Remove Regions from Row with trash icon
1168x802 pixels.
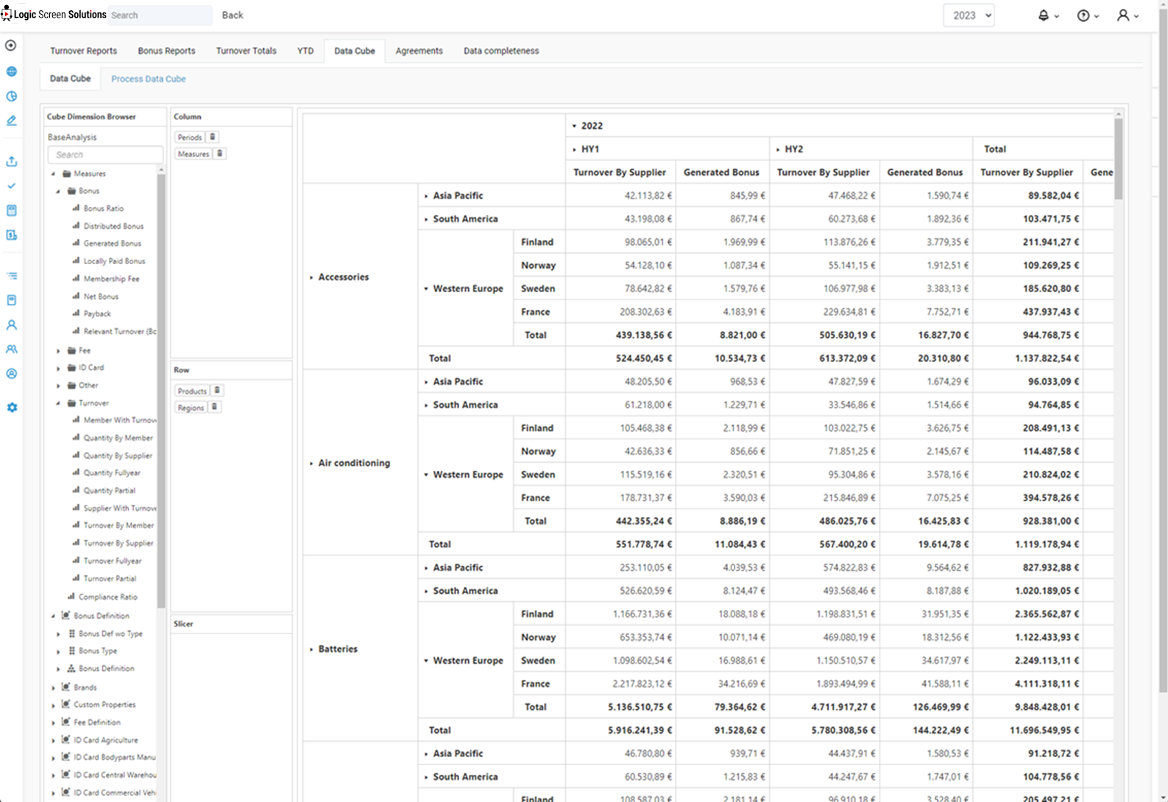click(214, 407)
